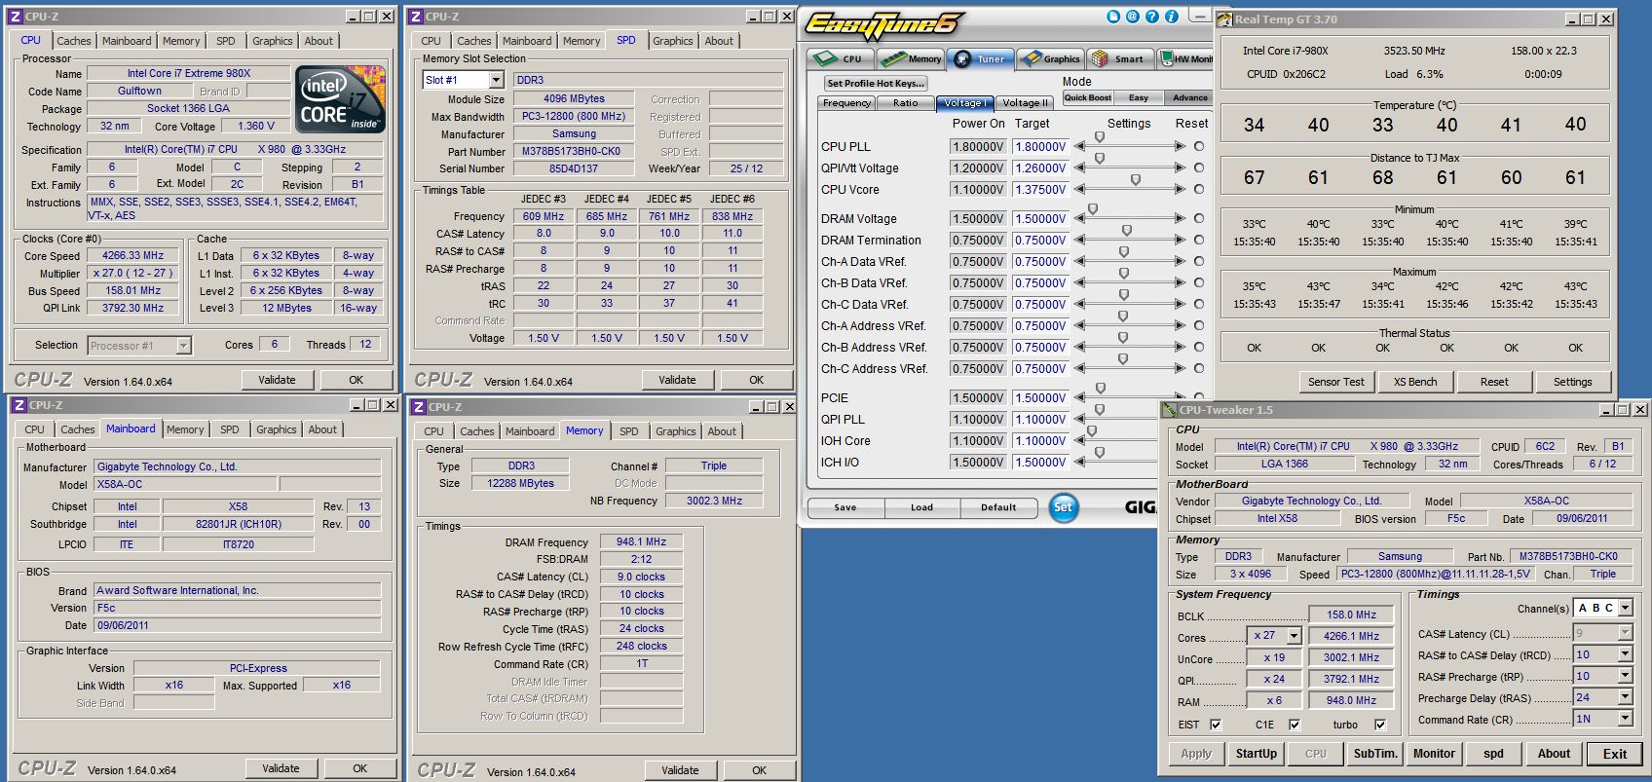Image resolution: width=1652 pixels, height=782 pixels.
Task: Open the RAS# to CAS# Delay (tRCD) dropdown in CPU-Tweaker
Action: pos(1625,654)
